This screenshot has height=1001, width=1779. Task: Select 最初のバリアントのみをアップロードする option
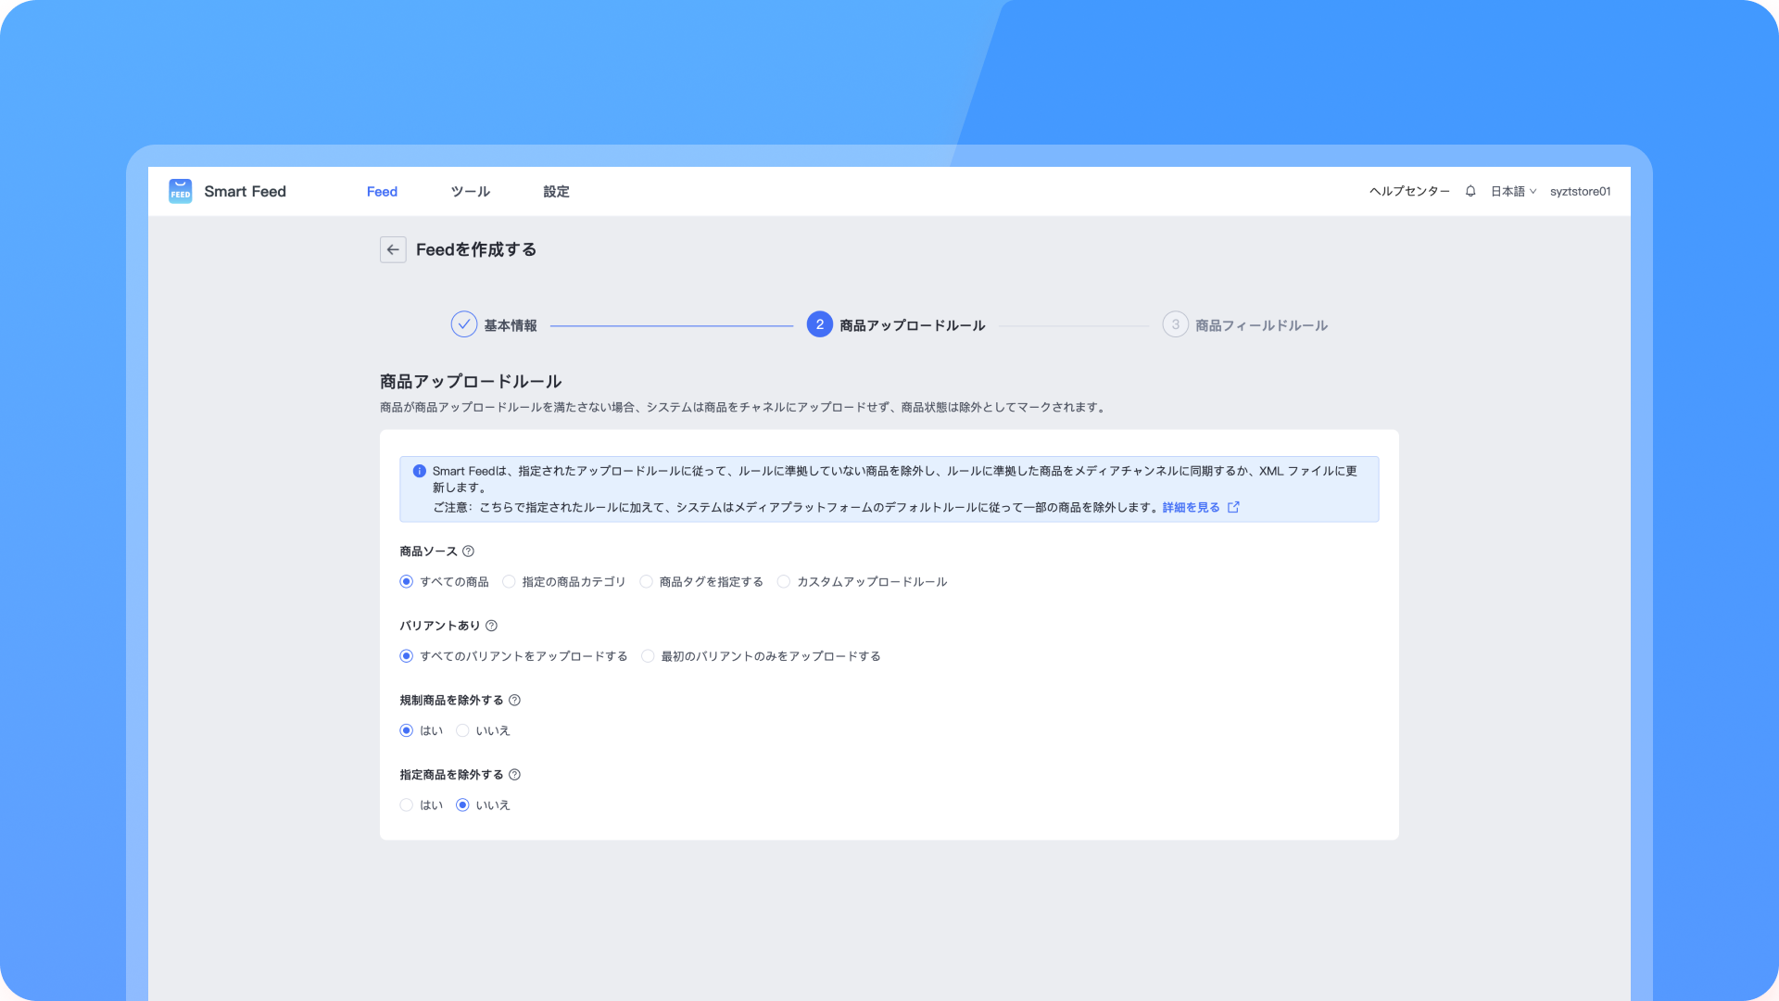pyautogui.click(x=649, y=656)
